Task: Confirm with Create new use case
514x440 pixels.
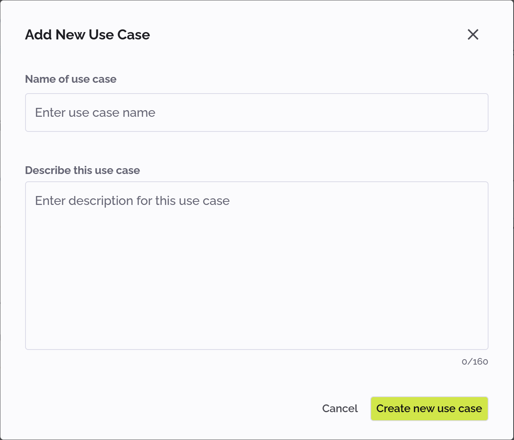Action: [x=429, y=408]
